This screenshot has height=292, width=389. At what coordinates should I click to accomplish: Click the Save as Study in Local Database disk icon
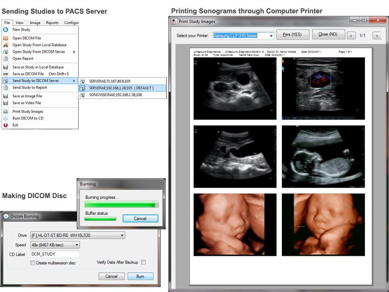(5, 67)
